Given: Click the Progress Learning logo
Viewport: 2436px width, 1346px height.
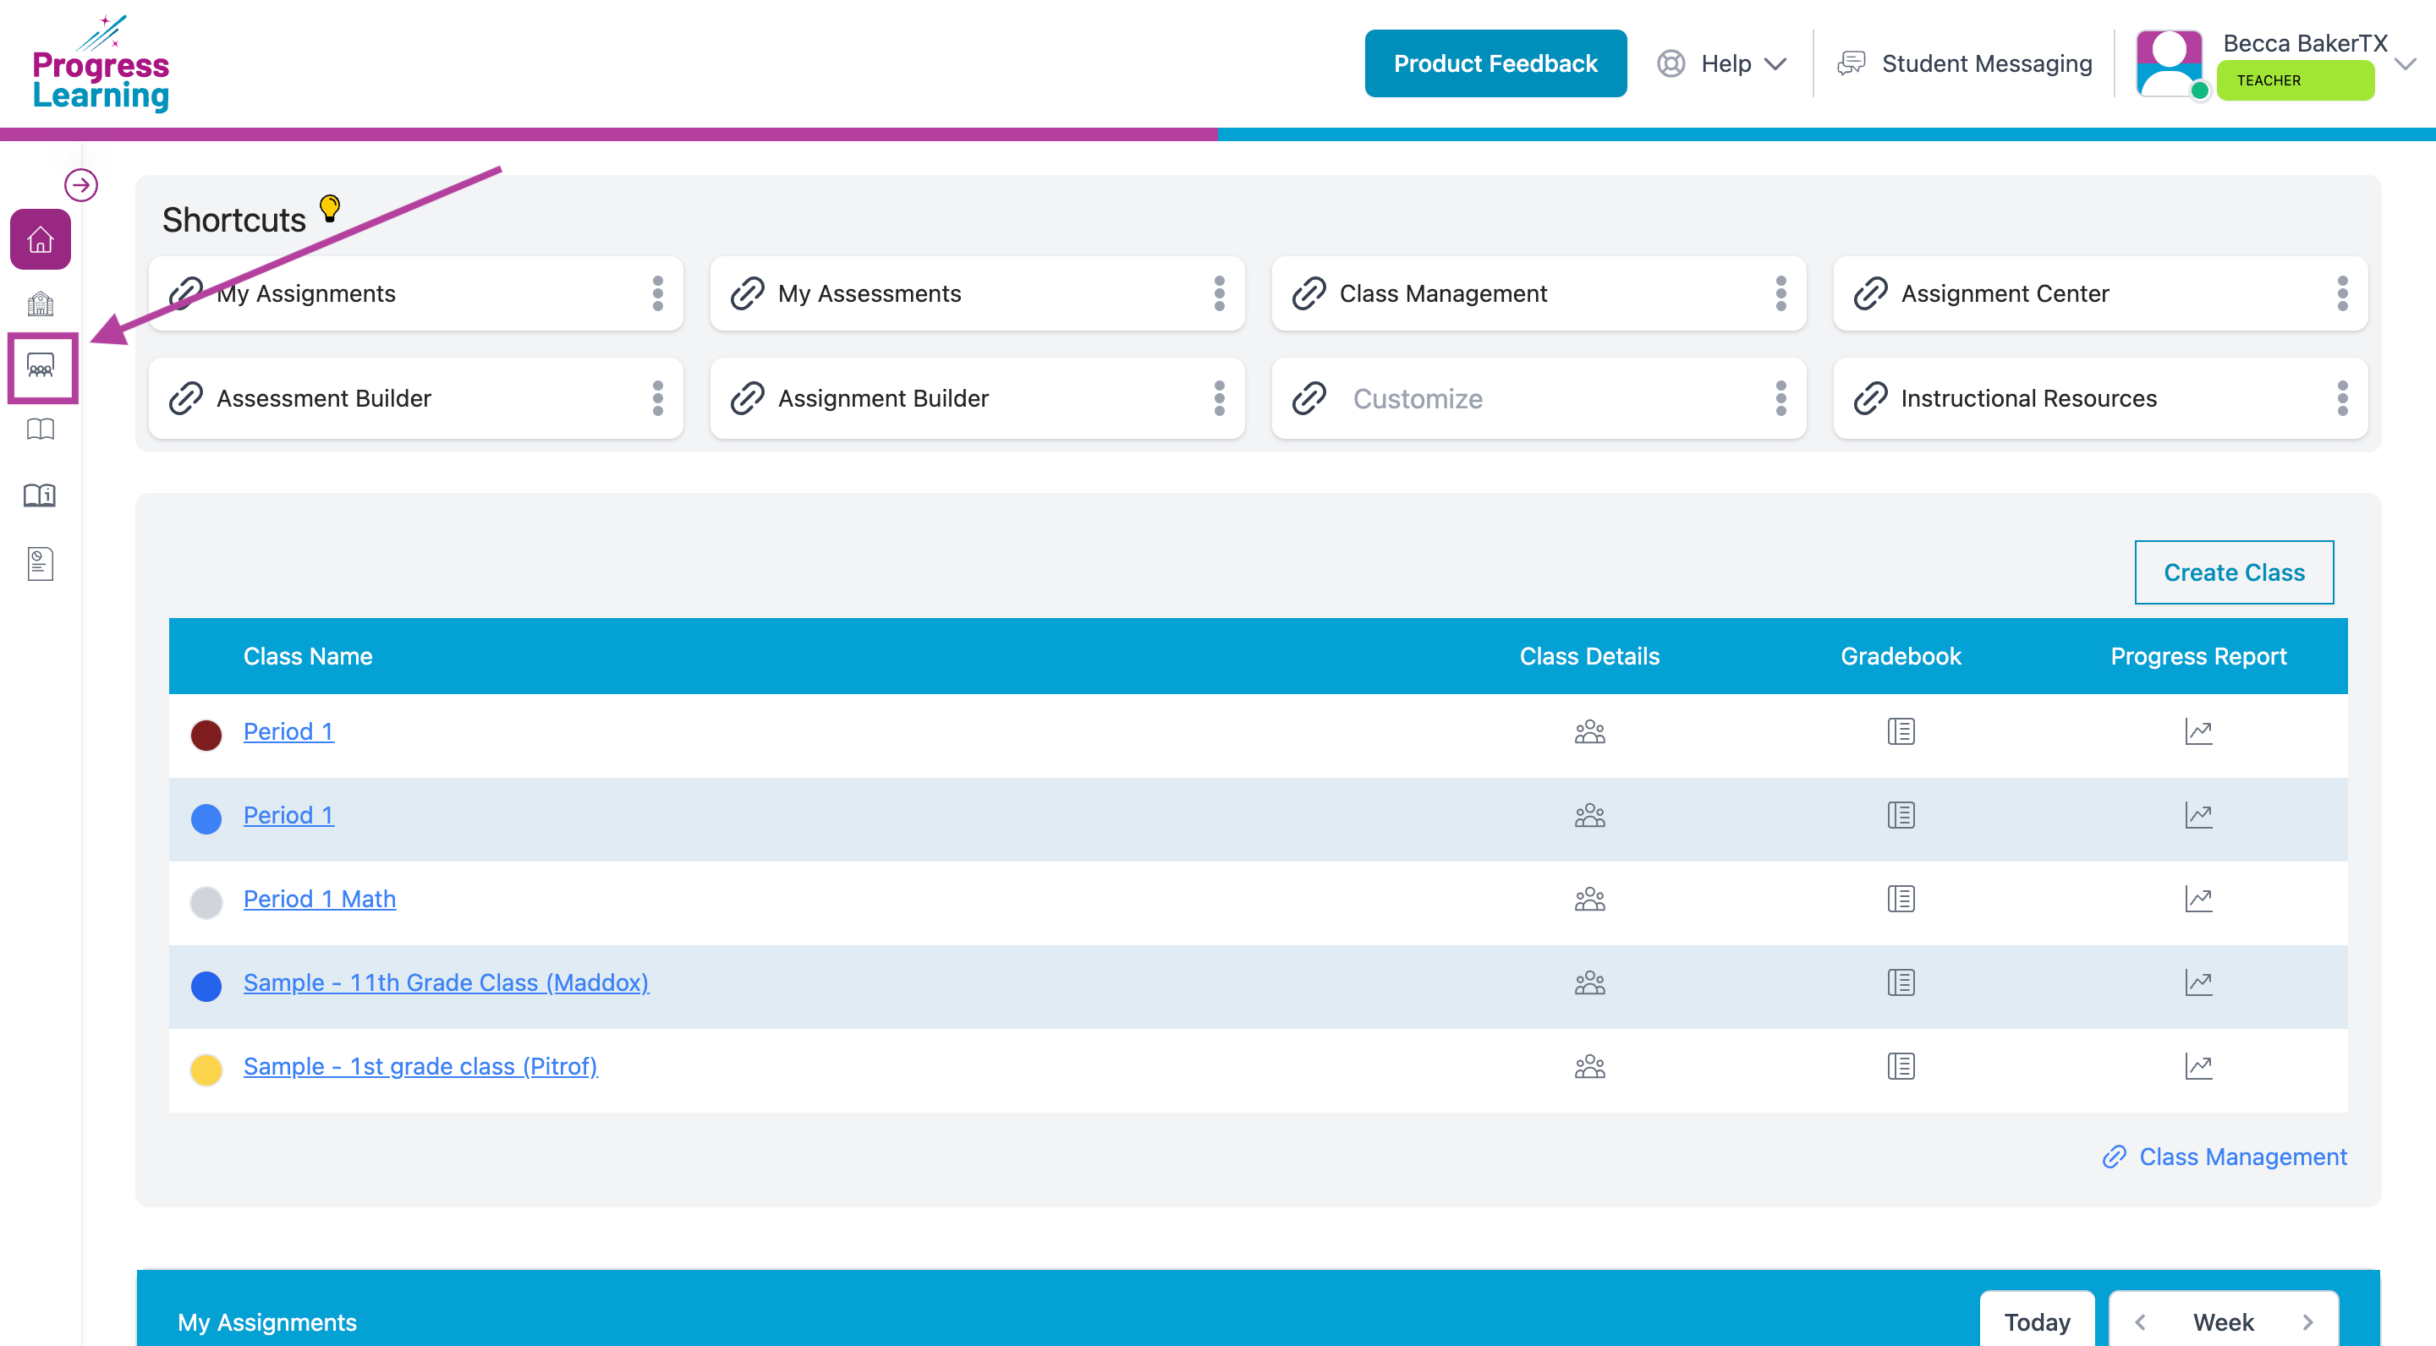Looking at the screenshot, I should tap(101, 63).
